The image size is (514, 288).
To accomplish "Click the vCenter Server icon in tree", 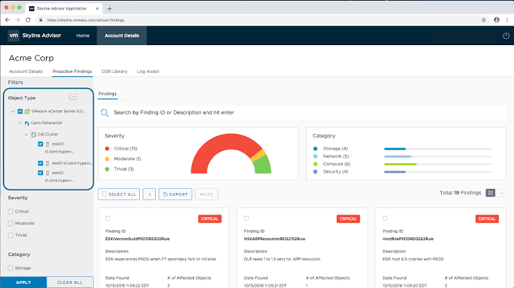I will point(27,112).
